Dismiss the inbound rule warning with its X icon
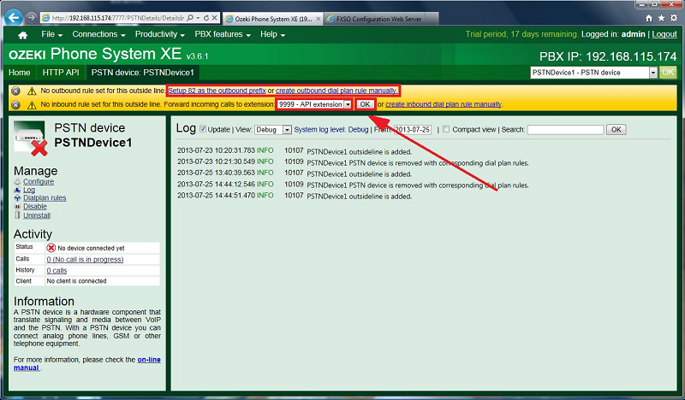 click(x=15, y=104)
